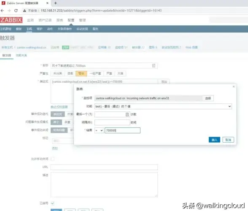
Task: Open the 管理 main menu
Action: click(x=82, y=20)
